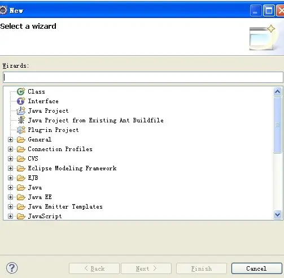This screenshot has width=284, height=278.
Task: Click the Java EE folder icon
Action: 21,197
